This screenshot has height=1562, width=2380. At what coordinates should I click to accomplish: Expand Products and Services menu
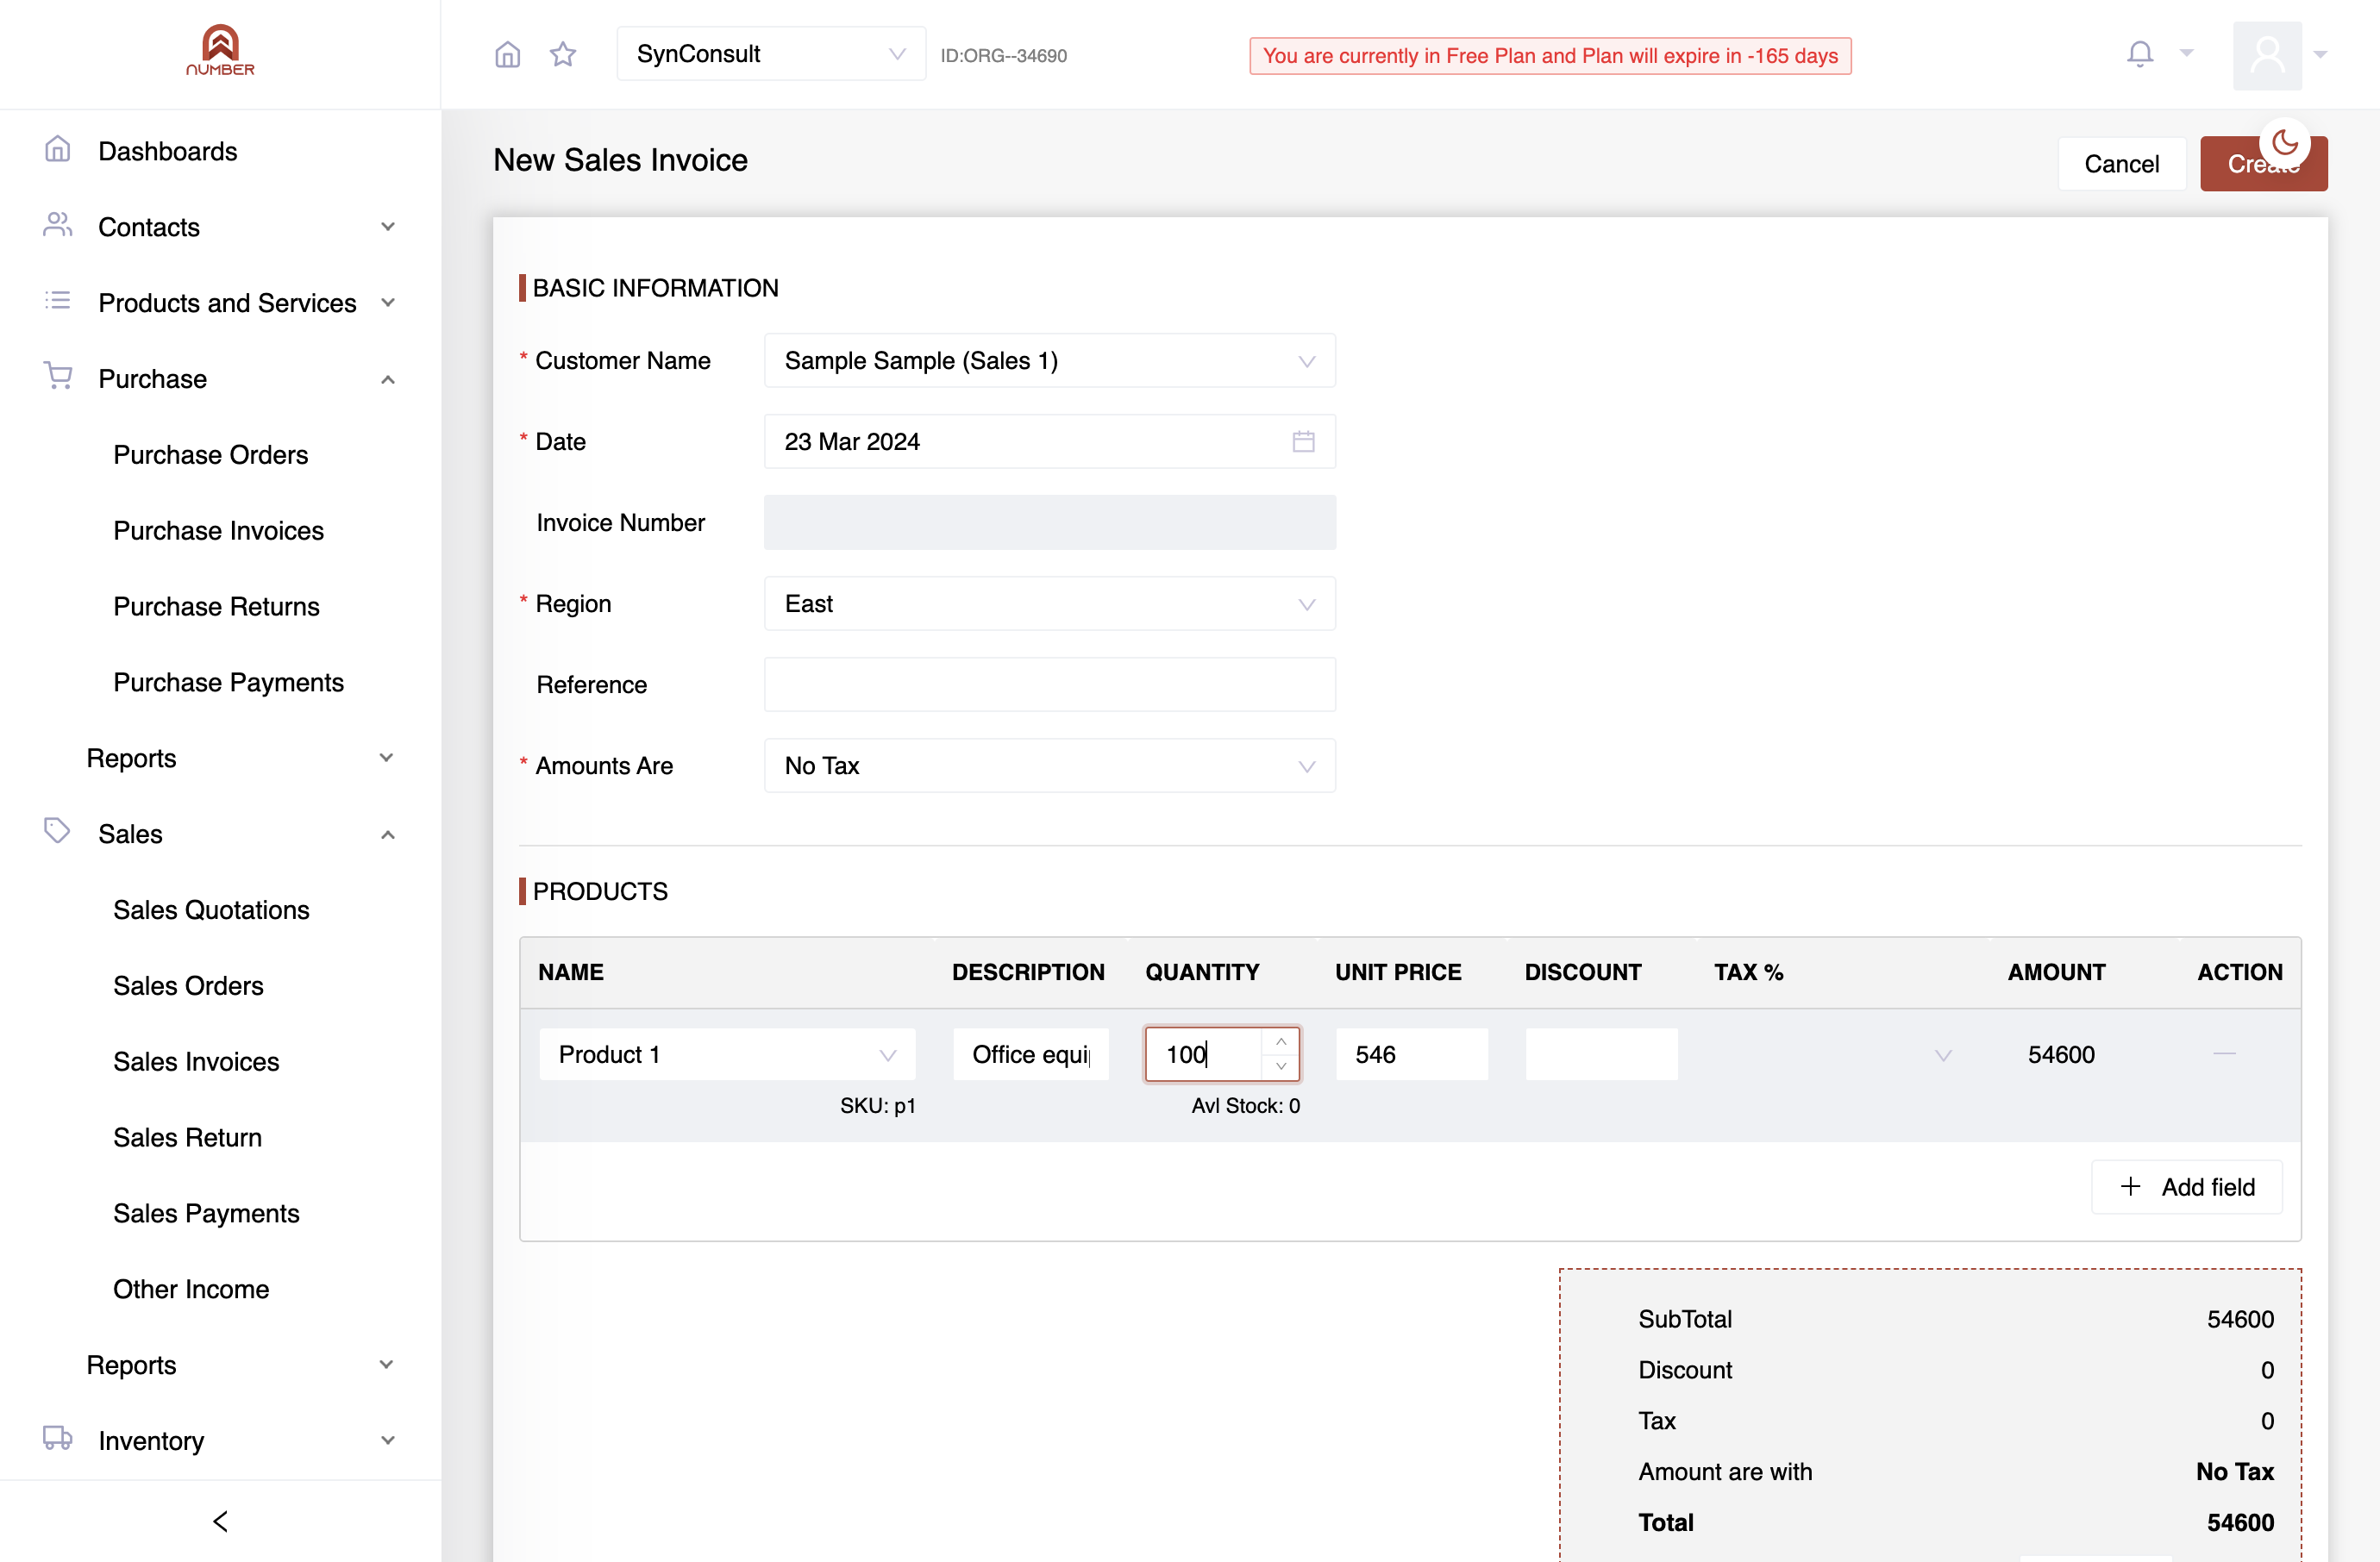(x=220, y=303)
